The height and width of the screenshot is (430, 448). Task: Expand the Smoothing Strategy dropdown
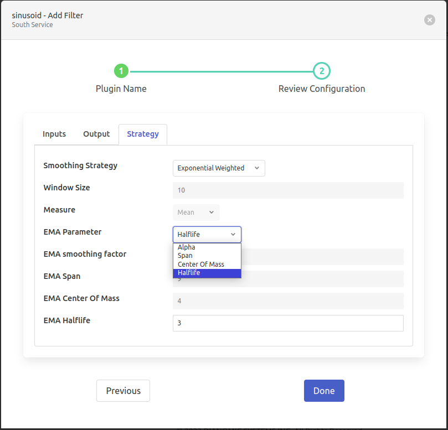point(219,168)
